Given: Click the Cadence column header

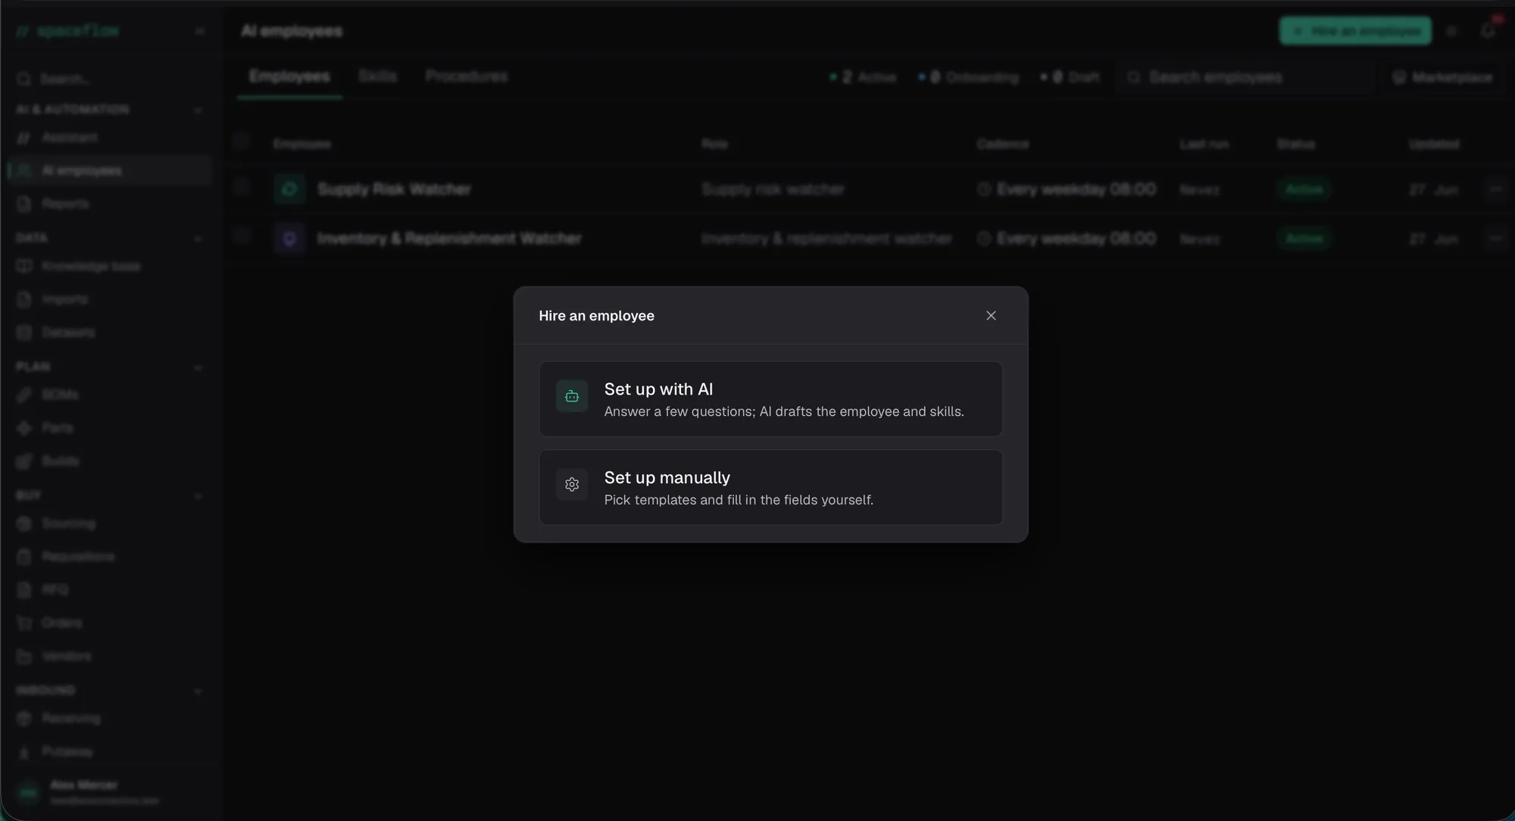Looking at the screenshot, I should click(1002, 144).
